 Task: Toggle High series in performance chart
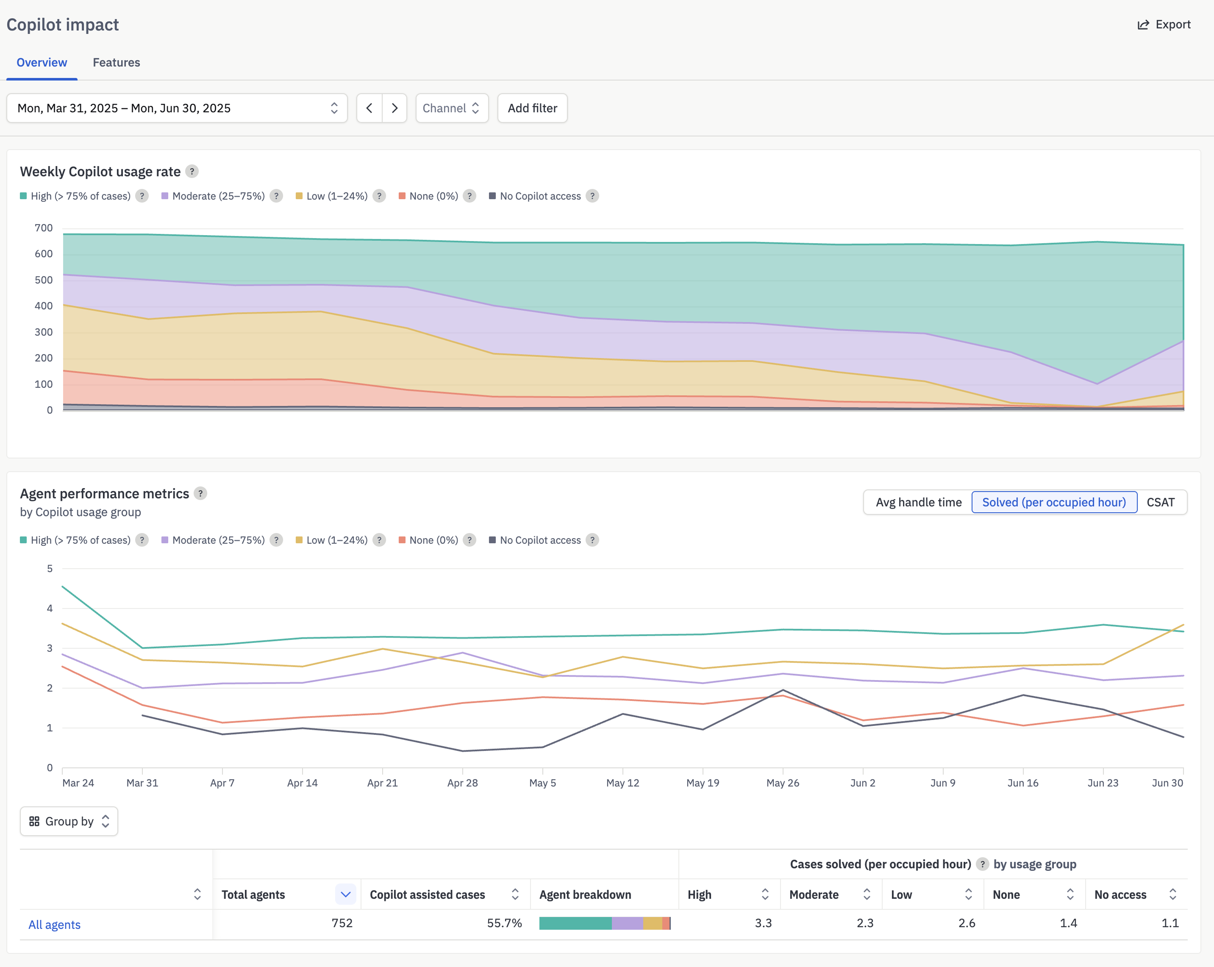(75, 540)
